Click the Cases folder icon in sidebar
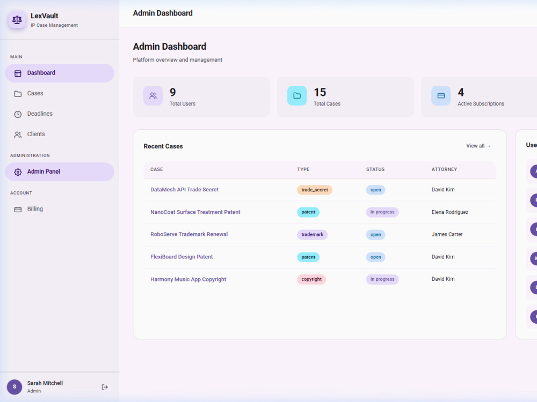 (x=18, y=94)
